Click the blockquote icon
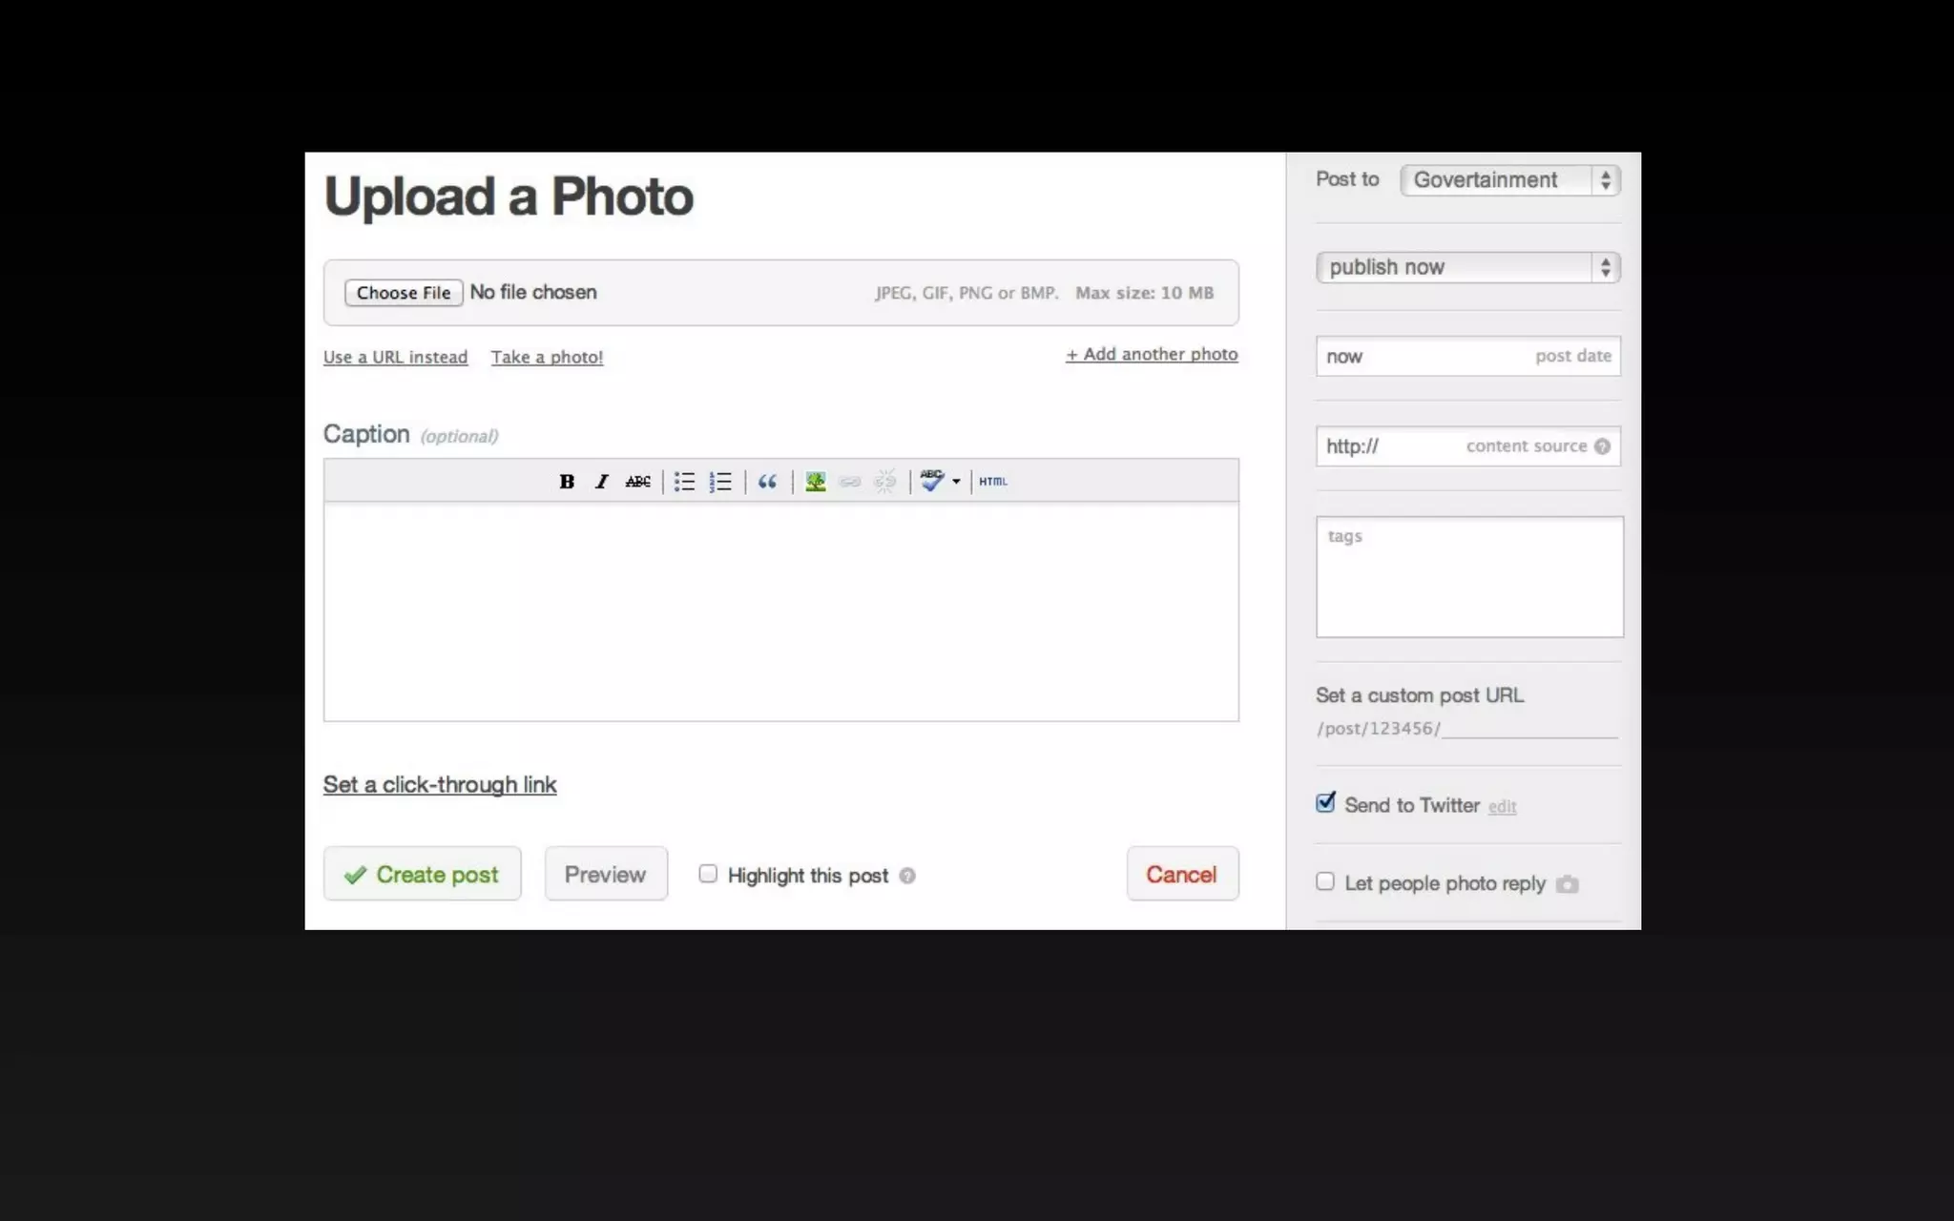This screenshot has width=1954, height=1221. pyautogui.click(x=767, y=482)
